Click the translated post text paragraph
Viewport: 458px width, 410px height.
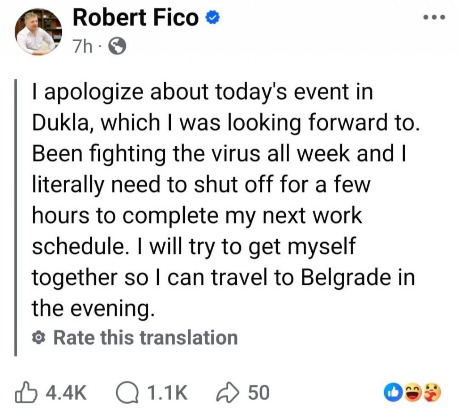pos(225,200)
